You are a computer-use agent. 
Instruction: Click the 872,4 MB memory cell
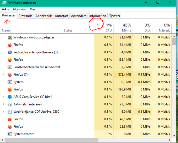click(123, 75)
